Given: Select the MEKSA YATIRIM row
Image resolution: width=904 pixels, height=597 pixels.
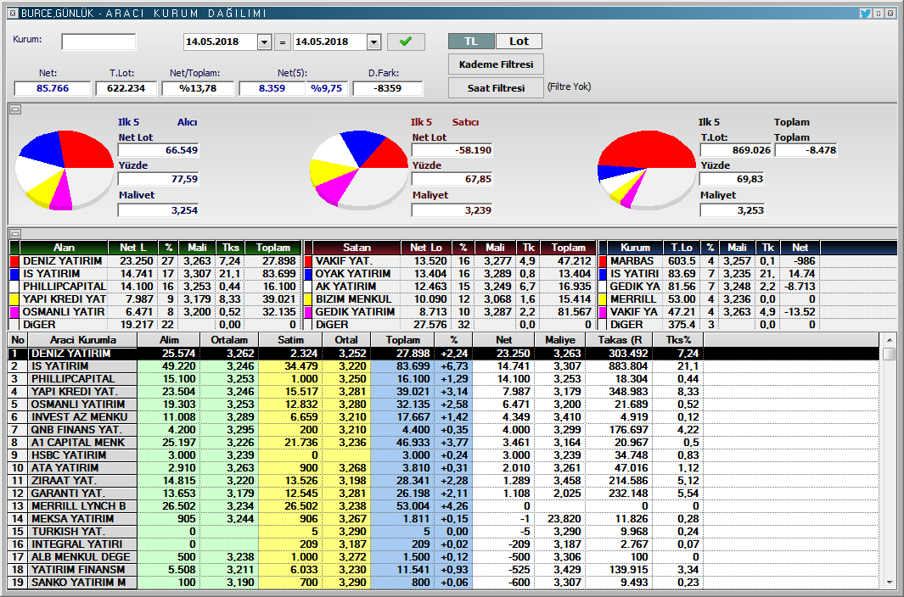Looking at the screenshot, I should click(x=444, y=518).
